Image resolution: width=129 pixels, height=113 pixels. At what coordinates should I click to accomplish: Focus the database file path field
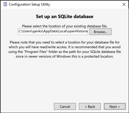click(53, 31)
